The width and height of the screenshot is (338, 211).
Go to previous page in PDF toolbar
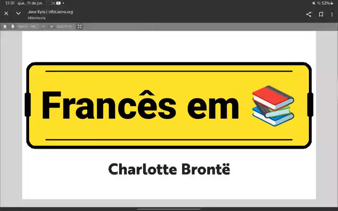coord(5,27)
